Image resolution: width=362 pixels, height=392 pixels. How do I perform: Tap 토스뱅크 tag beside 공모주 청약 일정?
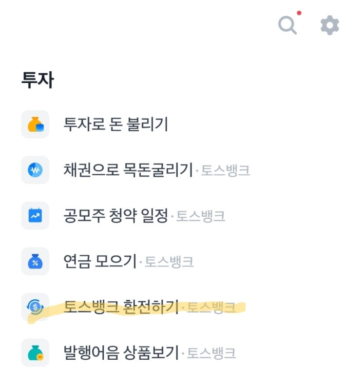click(x=201, y=216)
